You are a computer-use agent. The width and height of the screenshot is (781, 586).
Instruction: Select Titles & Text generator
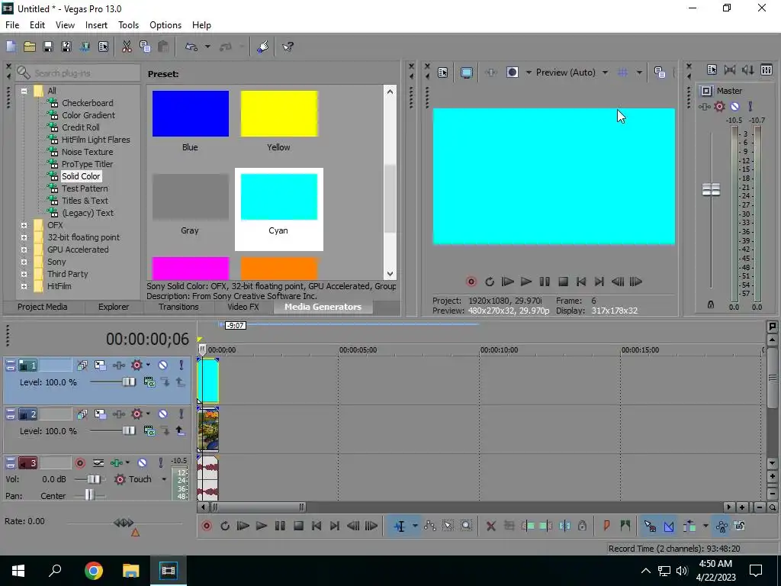85,201
